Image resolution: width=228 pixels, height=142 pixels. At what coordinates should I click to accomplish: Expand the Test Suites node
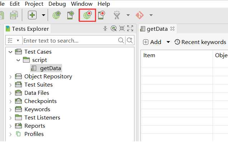tap(10, 85)
